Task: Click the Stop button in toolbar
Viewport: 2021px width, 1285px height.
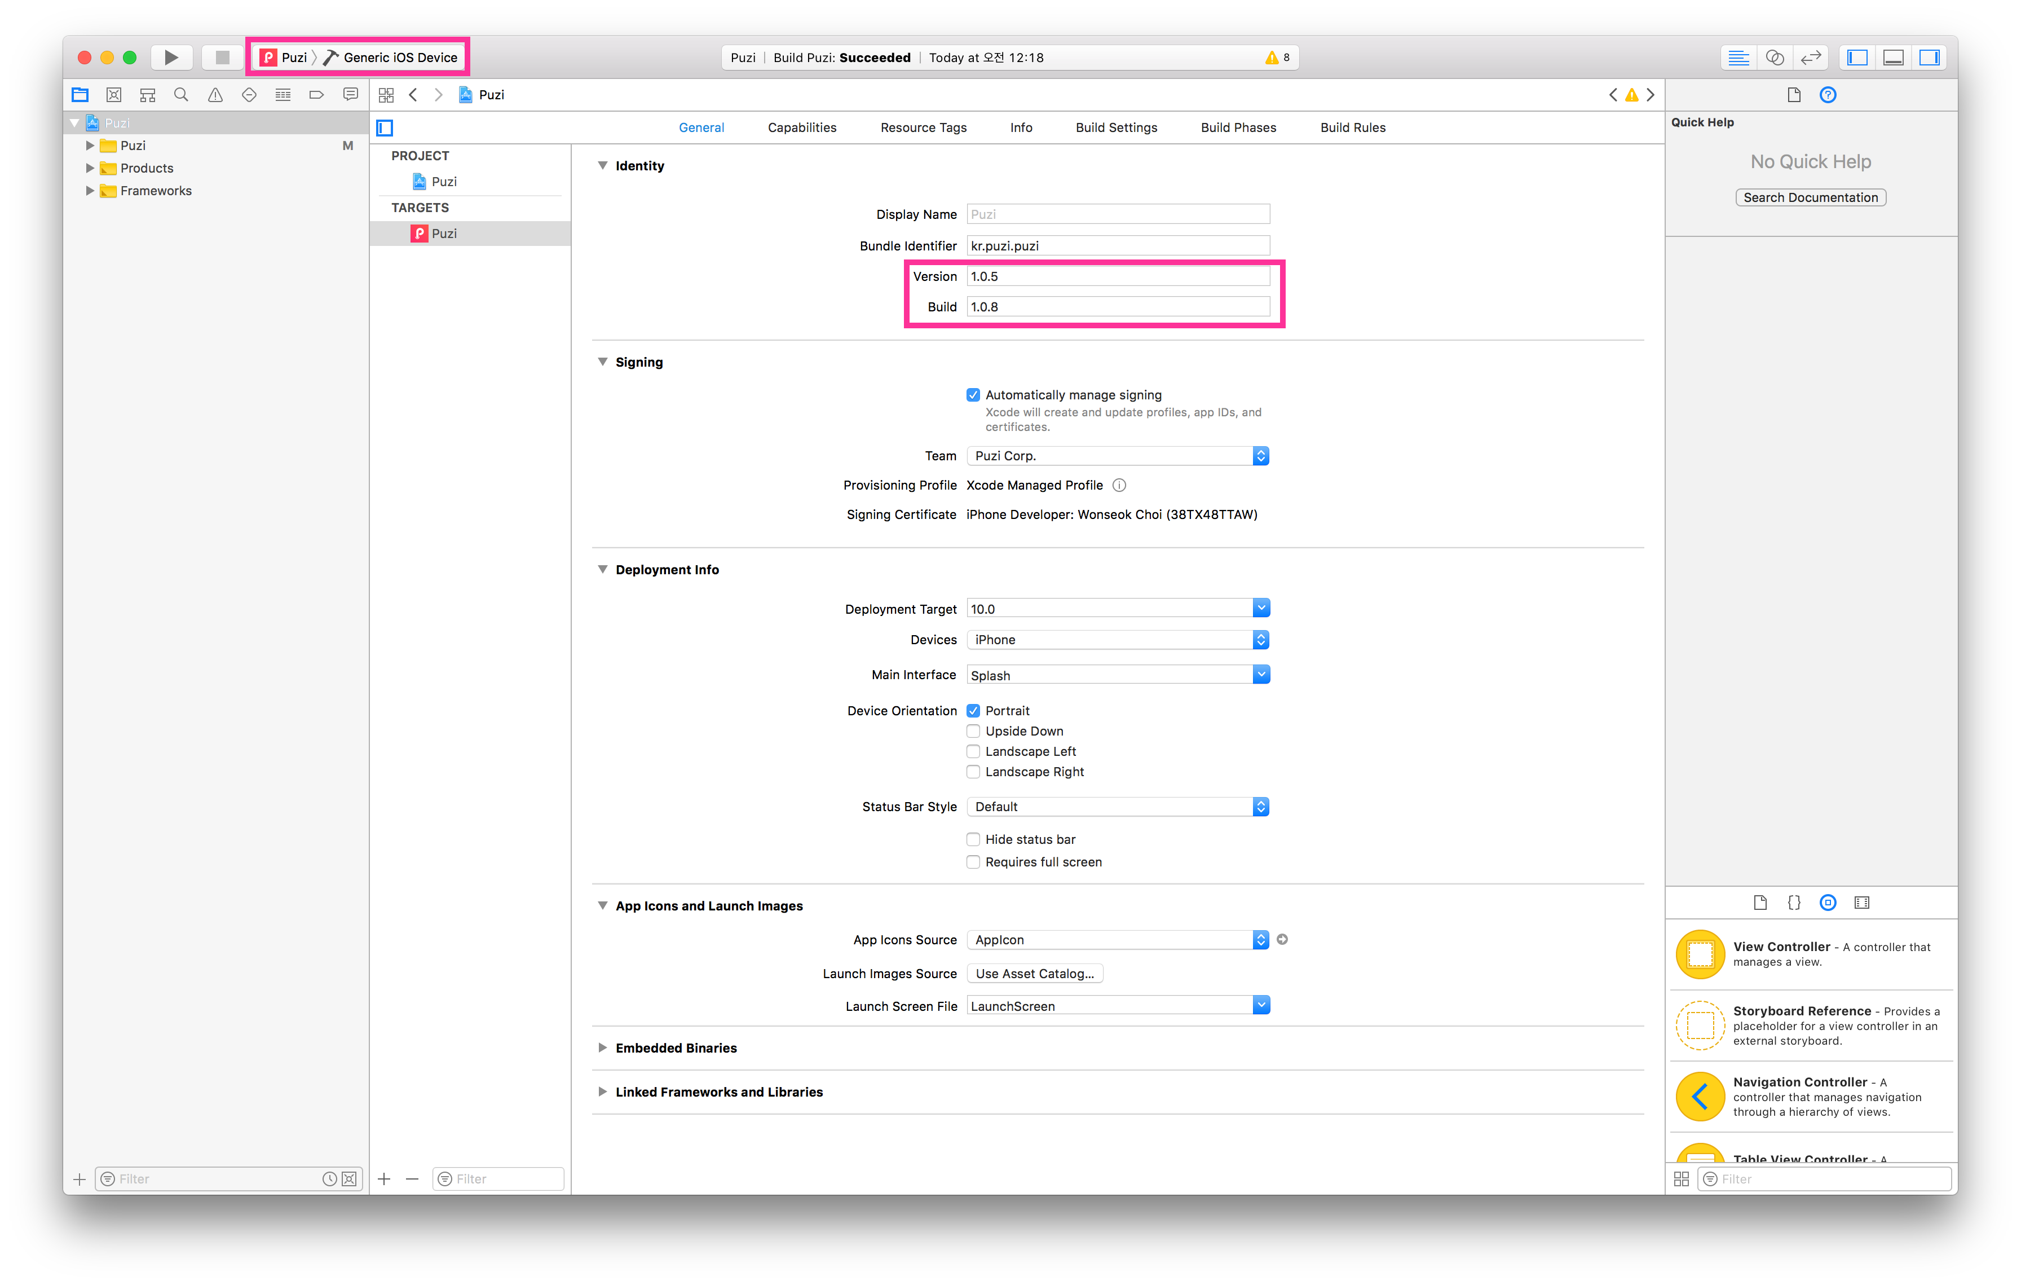Action: [222, 57]
